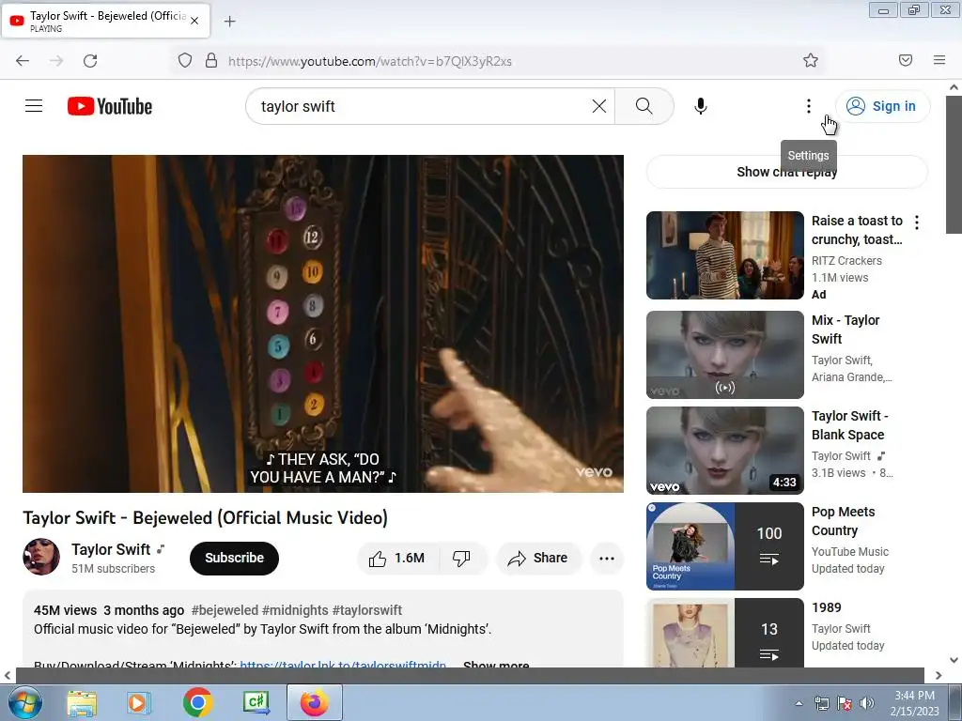Click the browser forward arrow

[56, 60]
